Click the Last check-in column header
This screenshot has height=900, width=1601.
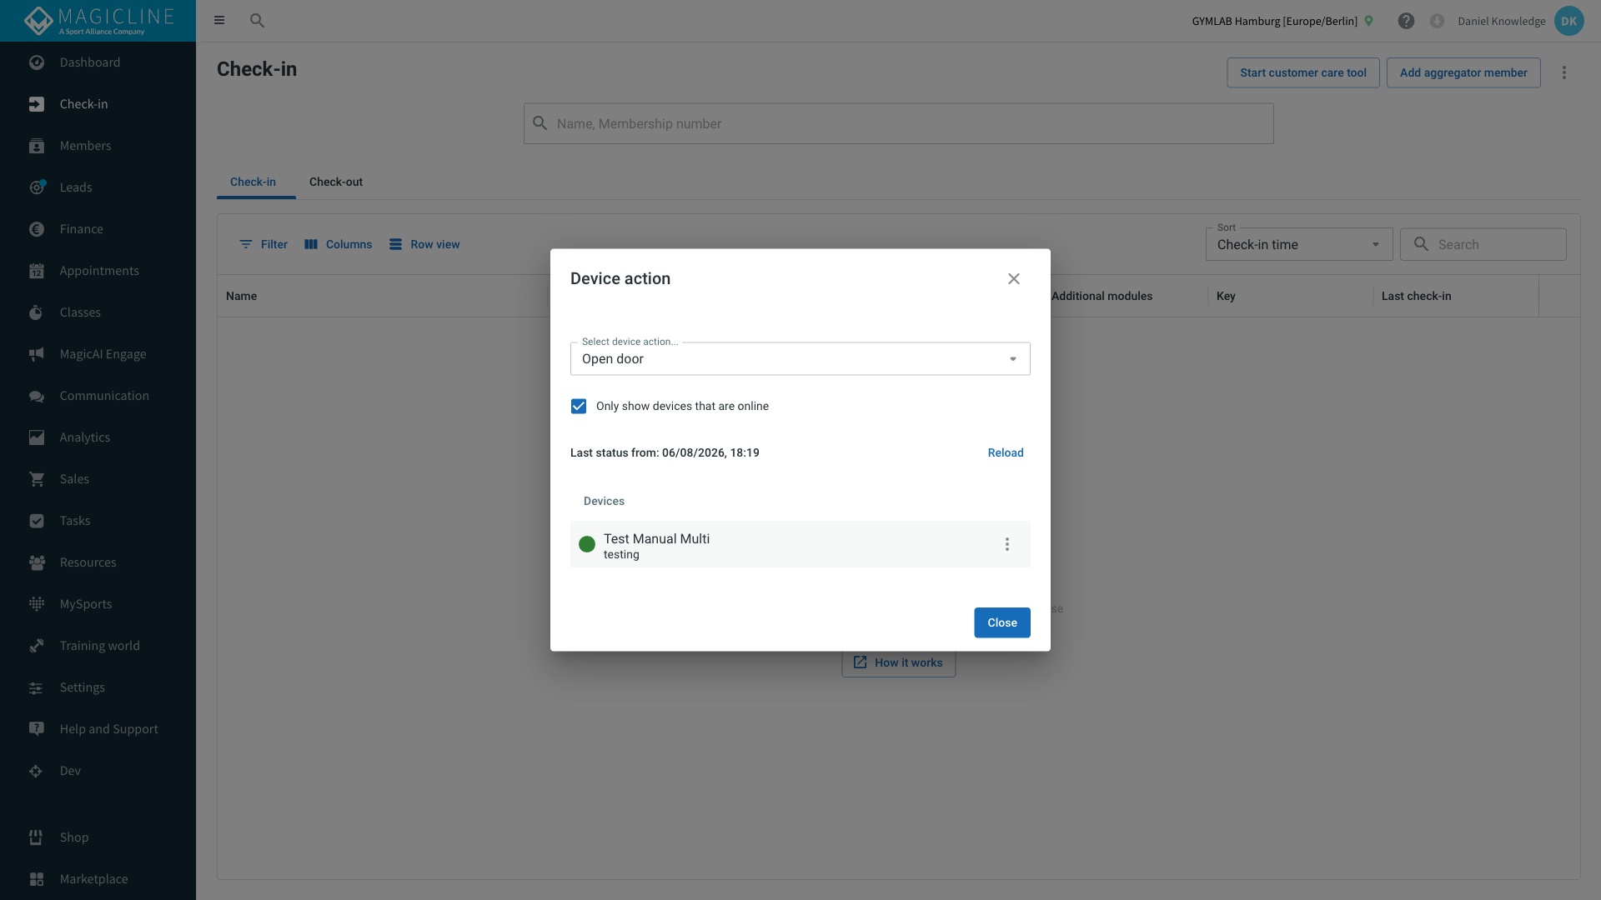tap(1416, 296)
